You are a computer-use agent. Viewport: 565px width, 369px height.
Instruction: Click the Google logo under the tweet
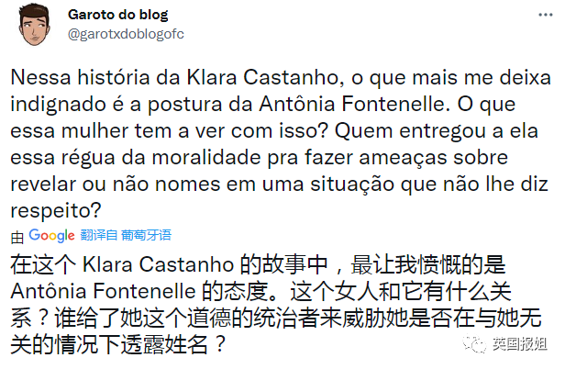[x=52, y=235]
